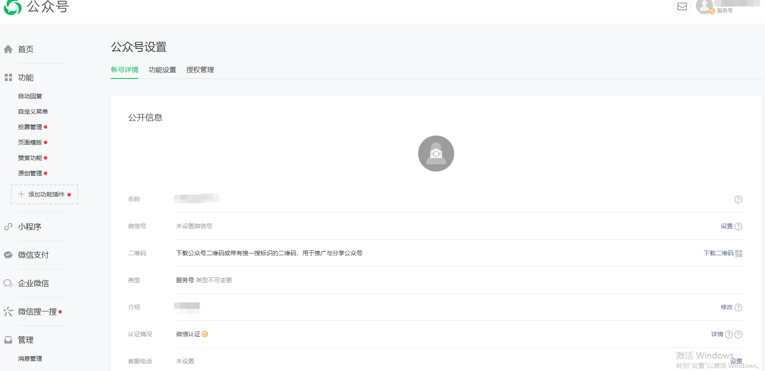Click the 未设置微信号 text
Viewport: 765px width, 371px height.
194,226
